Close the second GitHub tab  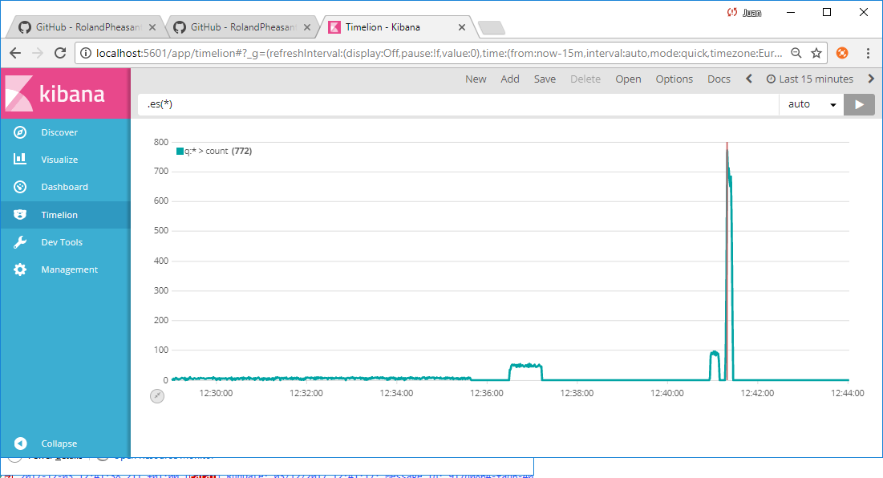[x=307, y=27]
